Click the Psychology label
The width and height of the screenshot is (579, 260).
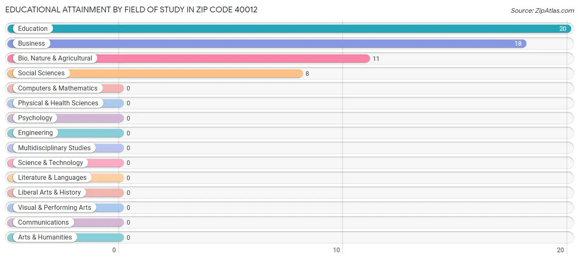tap(35, 118)
